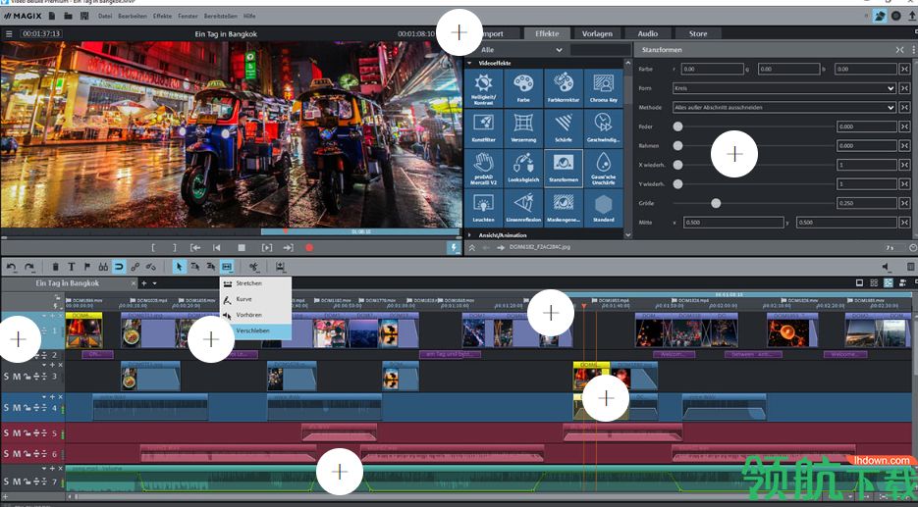The width and height of the screenshot is (918, 507).
Task: Open the Store tab
Action: (x=698, y=34)
